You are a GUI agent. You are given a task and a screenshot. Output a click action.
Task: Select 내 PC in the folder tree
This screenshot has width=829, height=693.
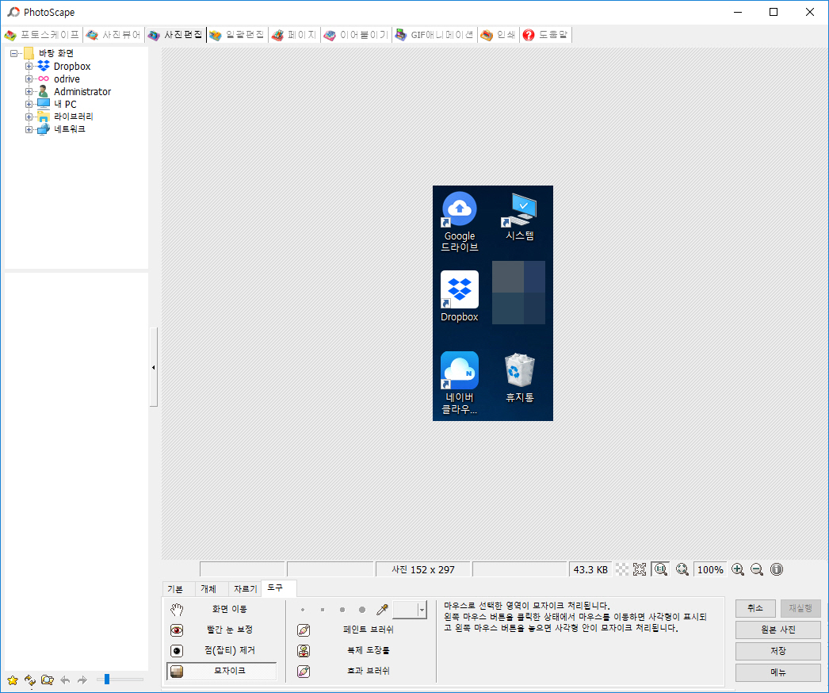pos(65,104)
